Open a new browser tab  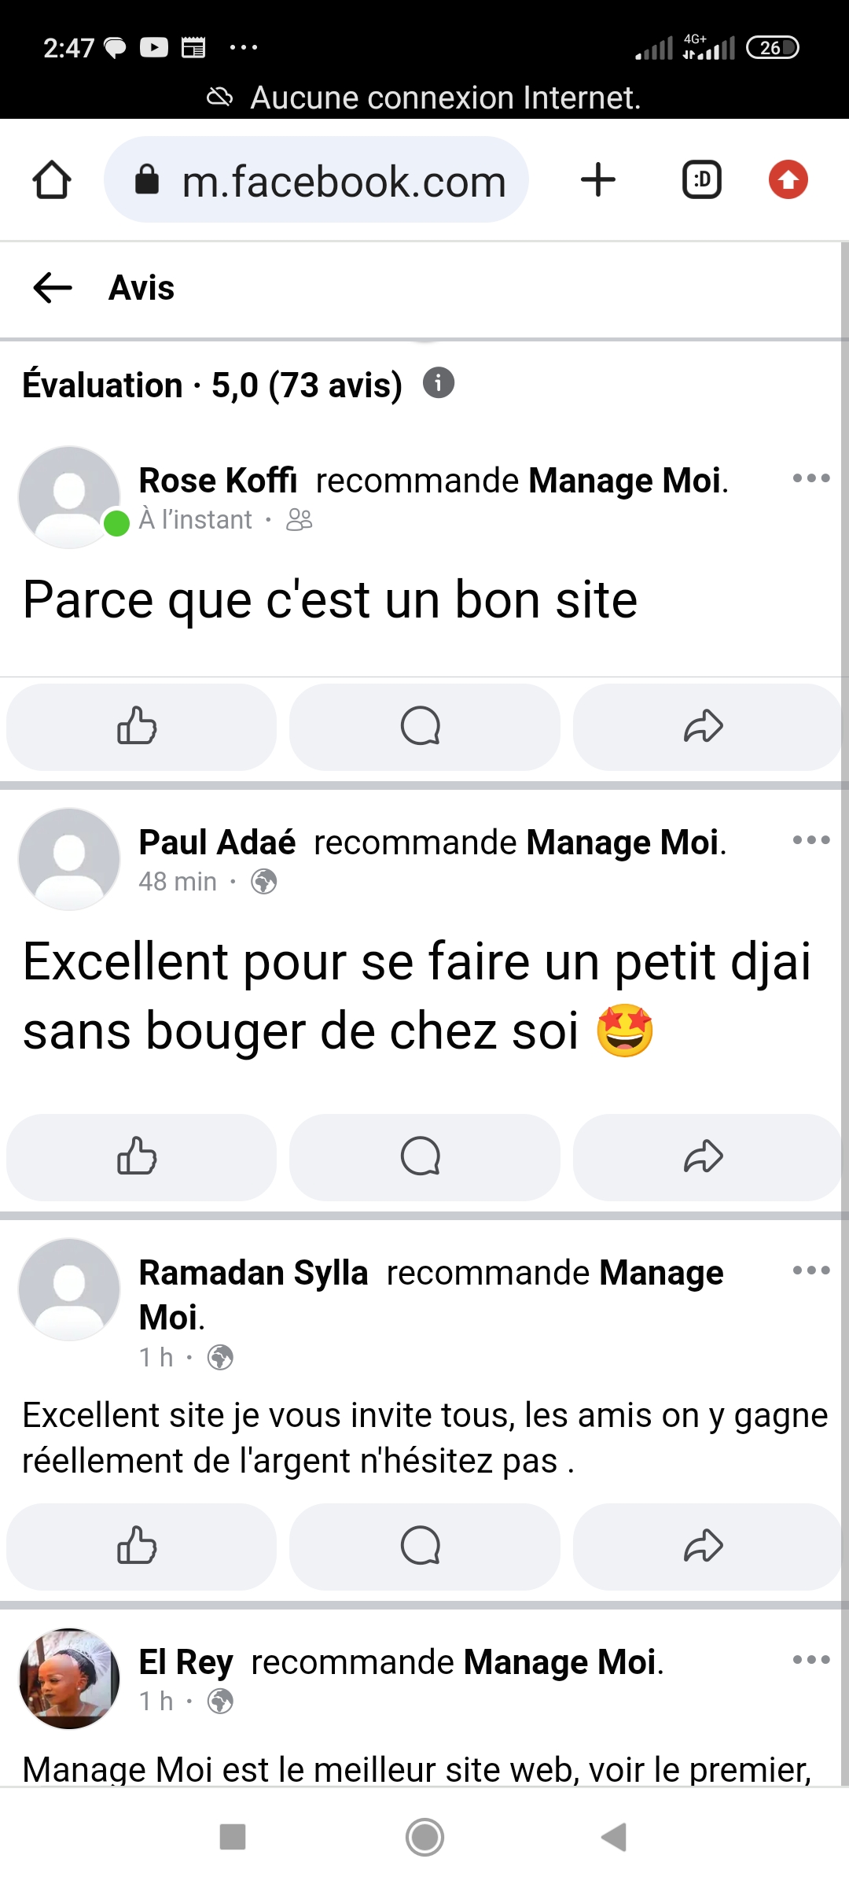point(597,180)
